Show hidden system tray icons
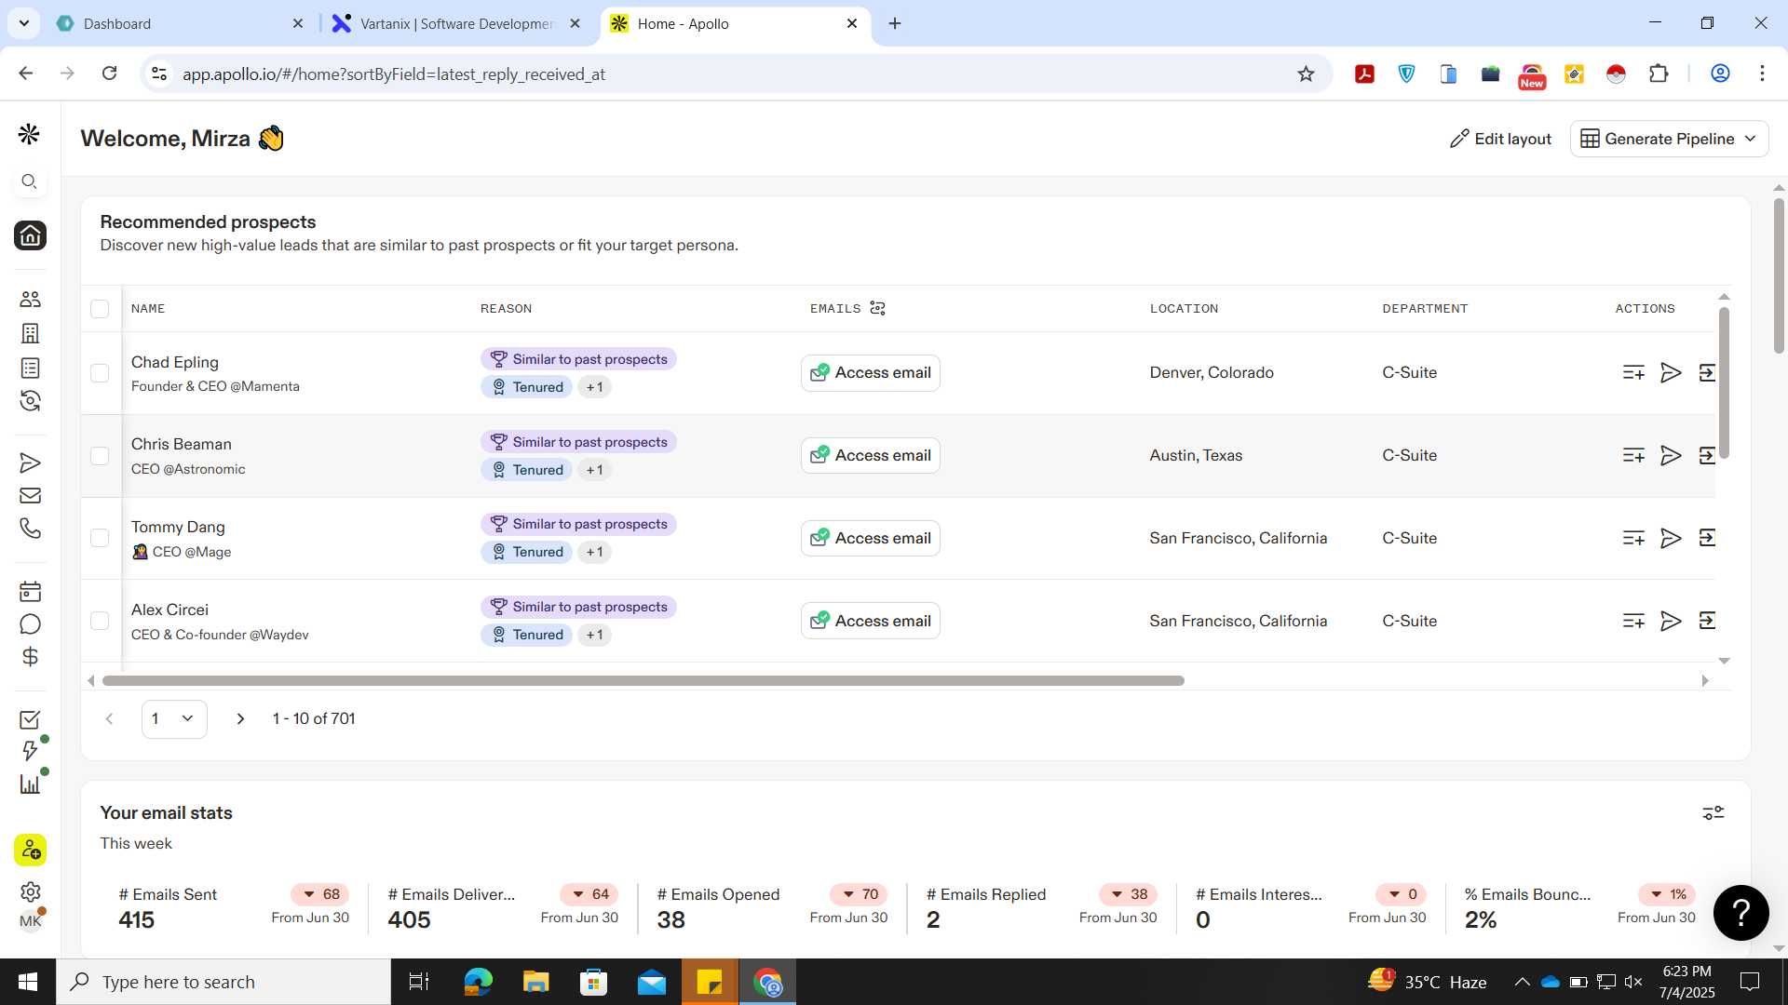Image resolution: width=1788 pixels, height=1005 pixels. click(x=1522, y=982)
